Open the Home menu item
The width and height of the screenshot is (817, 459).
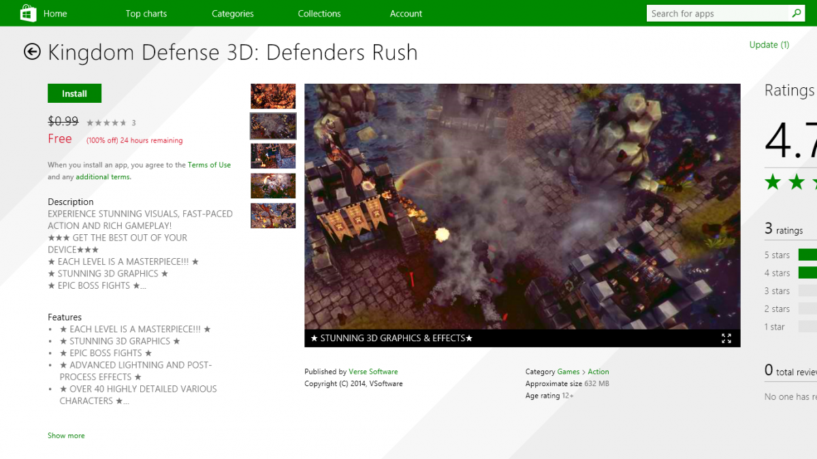pyautogui.click(x=55, y=14)
